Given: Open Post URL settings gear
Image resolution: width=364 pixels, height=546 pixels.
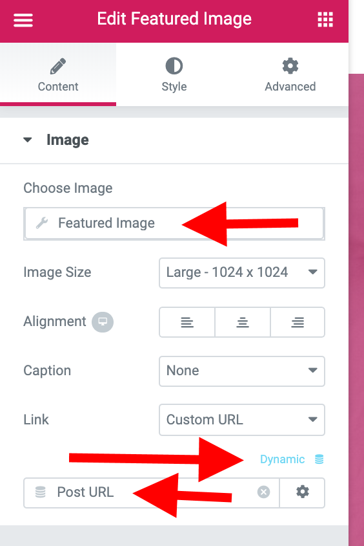Looking at the screenshot, I should click(x=303, y=492).
